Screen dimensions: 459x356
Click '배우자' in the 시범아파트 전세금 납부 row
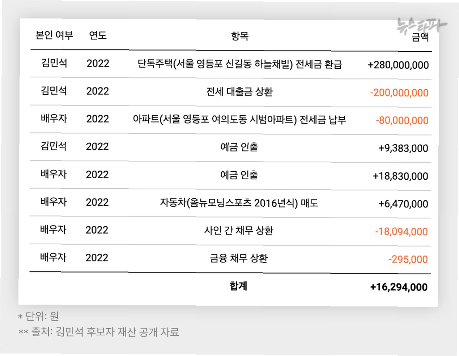point(54,118)
